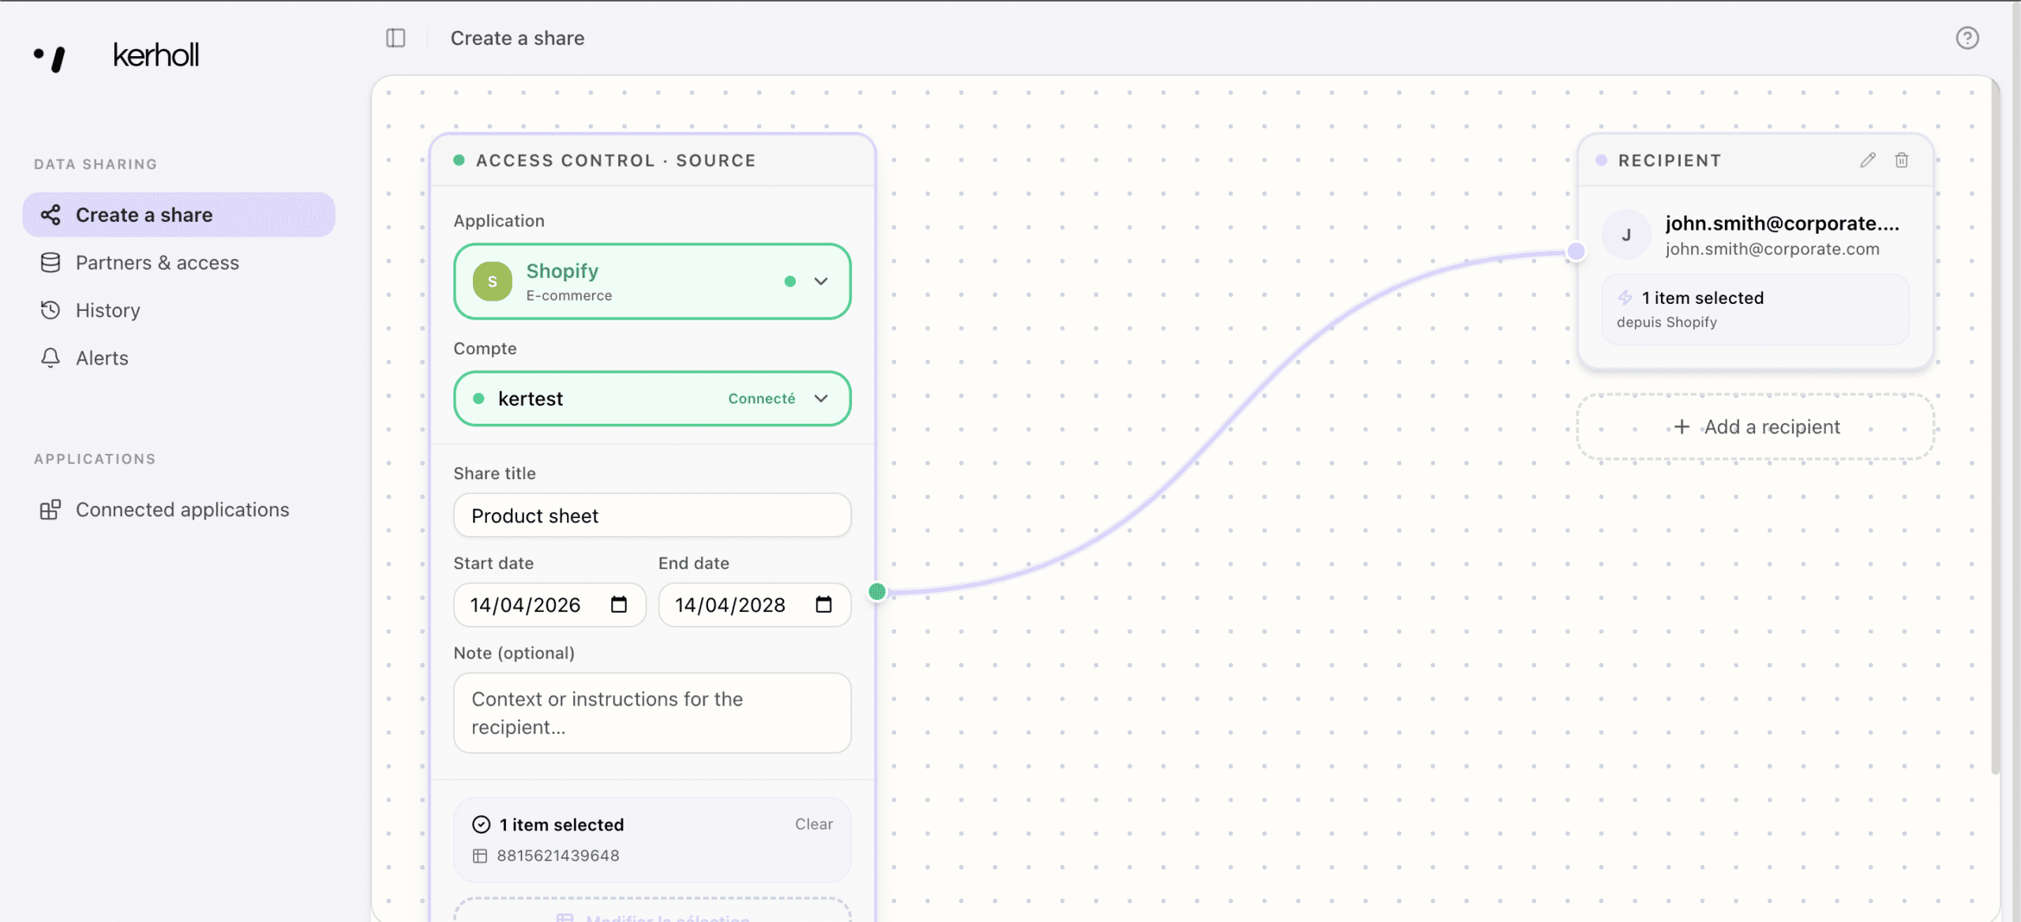Viewport: 2021px width, 922px height.
Task: Toggle the sidebar panel icon
Action: [396, 38]
